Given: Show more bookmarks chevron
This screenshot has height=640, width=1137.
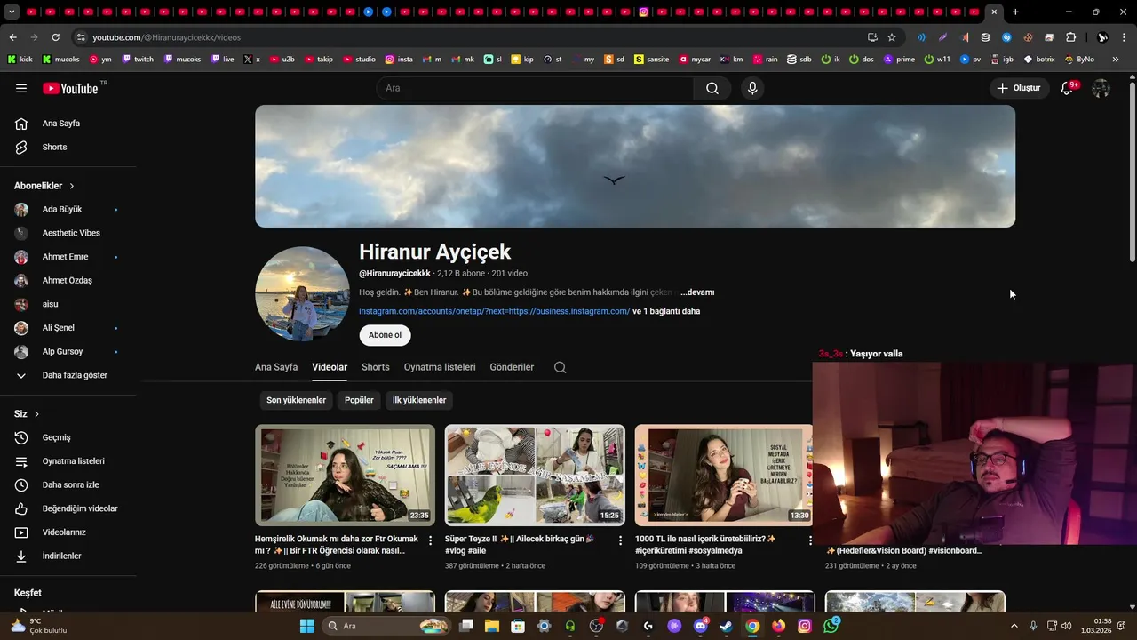Looking at the screenshot, I should tap(1116, 59).
